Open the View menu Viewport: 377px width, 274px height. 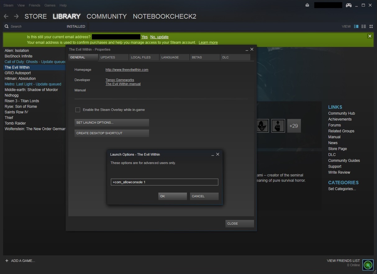point(21,5)
